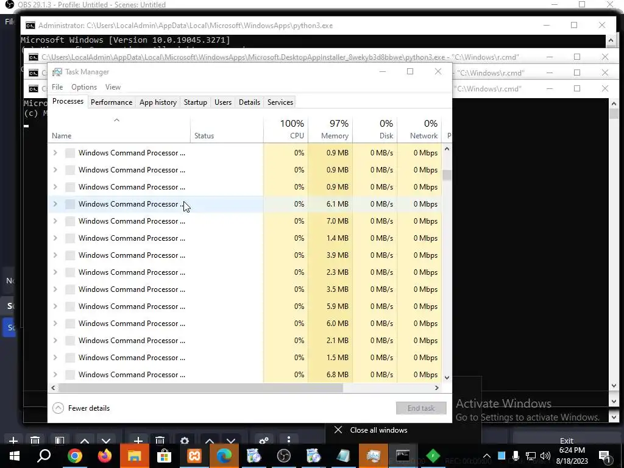Open Microsoft Store from the taskbar
624x468 pixels.
coord(164,456)
